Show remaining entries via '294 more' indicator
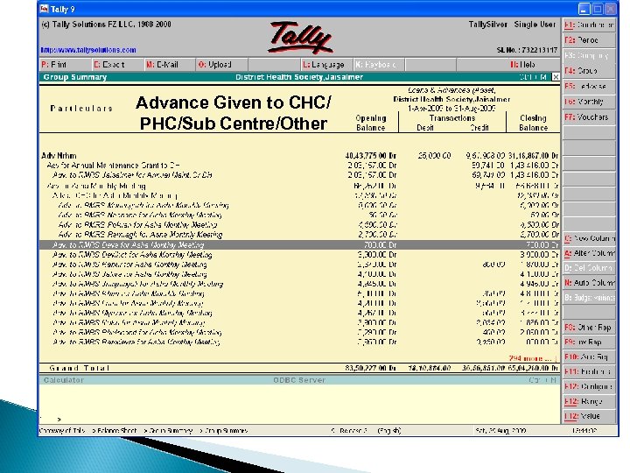The height and width of the screenshot is (473, 630). 533,358
